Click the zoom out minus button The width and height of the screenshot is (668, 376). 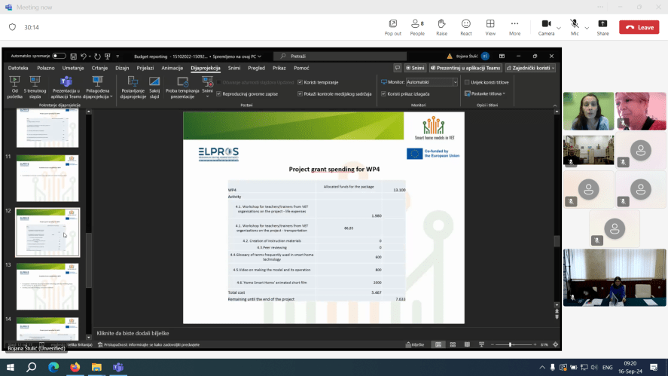click(492, 344)
